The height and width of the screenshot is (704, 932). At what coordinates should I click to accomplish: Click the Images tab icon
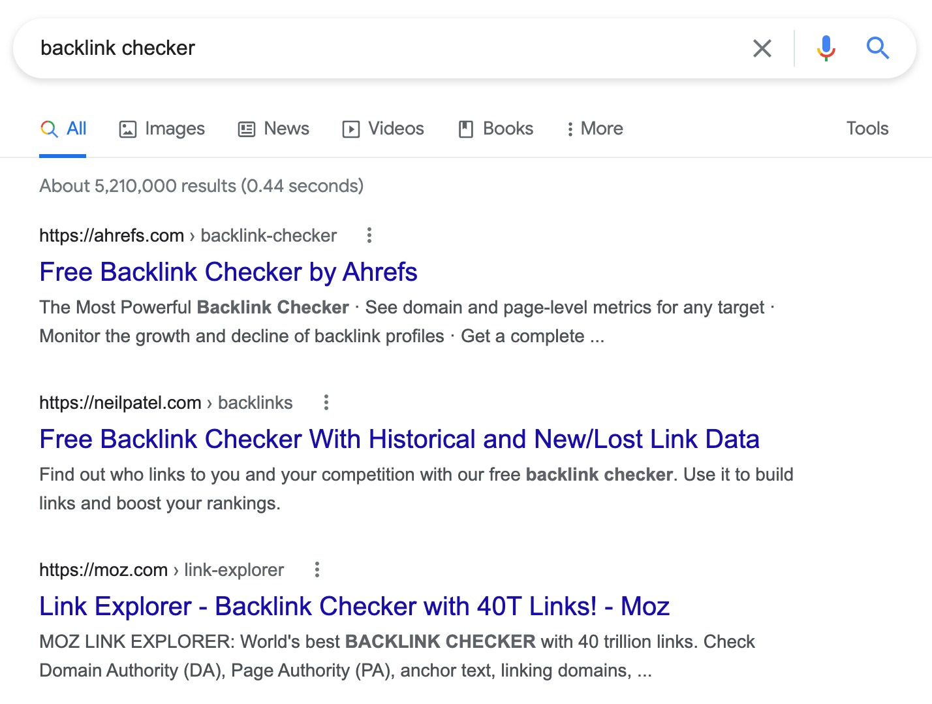click(x=128, y=129)
